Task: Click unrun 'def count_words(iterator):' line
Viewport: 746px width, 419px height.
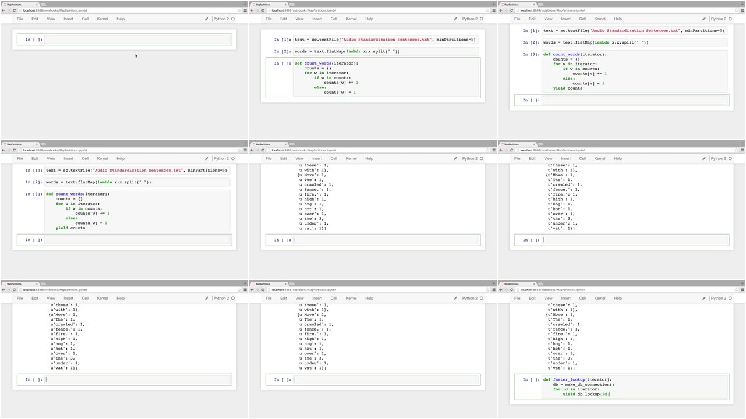Action: point(326,63)
